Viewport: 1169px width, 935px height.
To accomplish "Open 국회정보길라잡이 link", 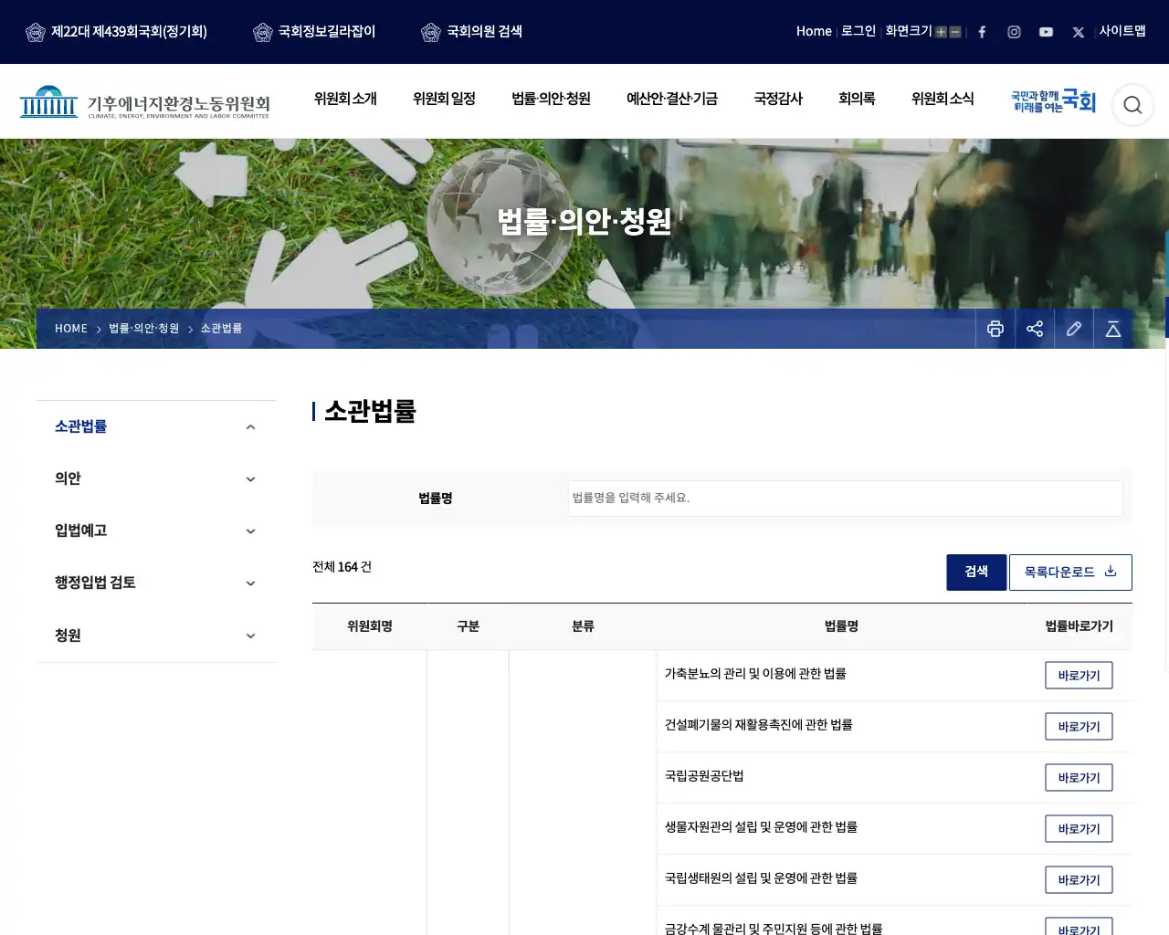I will point(314,32).
